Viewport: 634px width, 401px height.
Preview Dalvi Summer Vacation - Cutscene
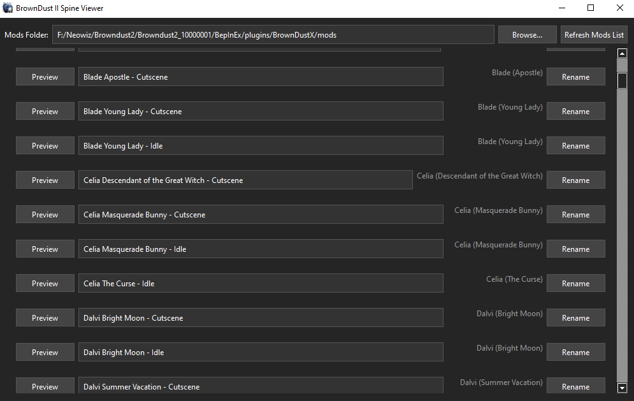pos(45,386)
